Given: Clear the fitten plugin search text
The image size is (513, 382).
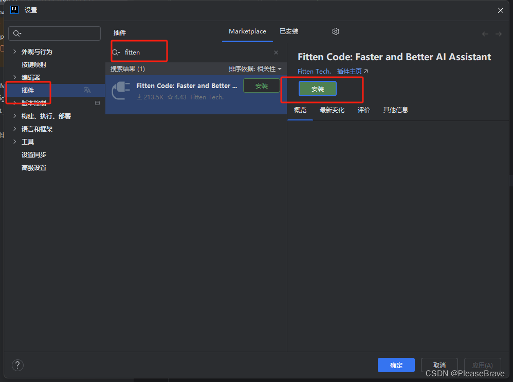Looking at the screenshot, I should point(276,53).
